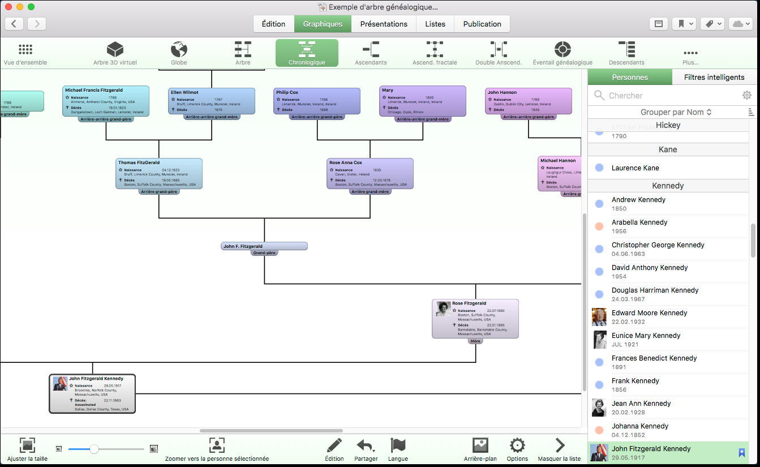Switch to the Présentations tab
The image size is (760, 467).
click(384, 24)
